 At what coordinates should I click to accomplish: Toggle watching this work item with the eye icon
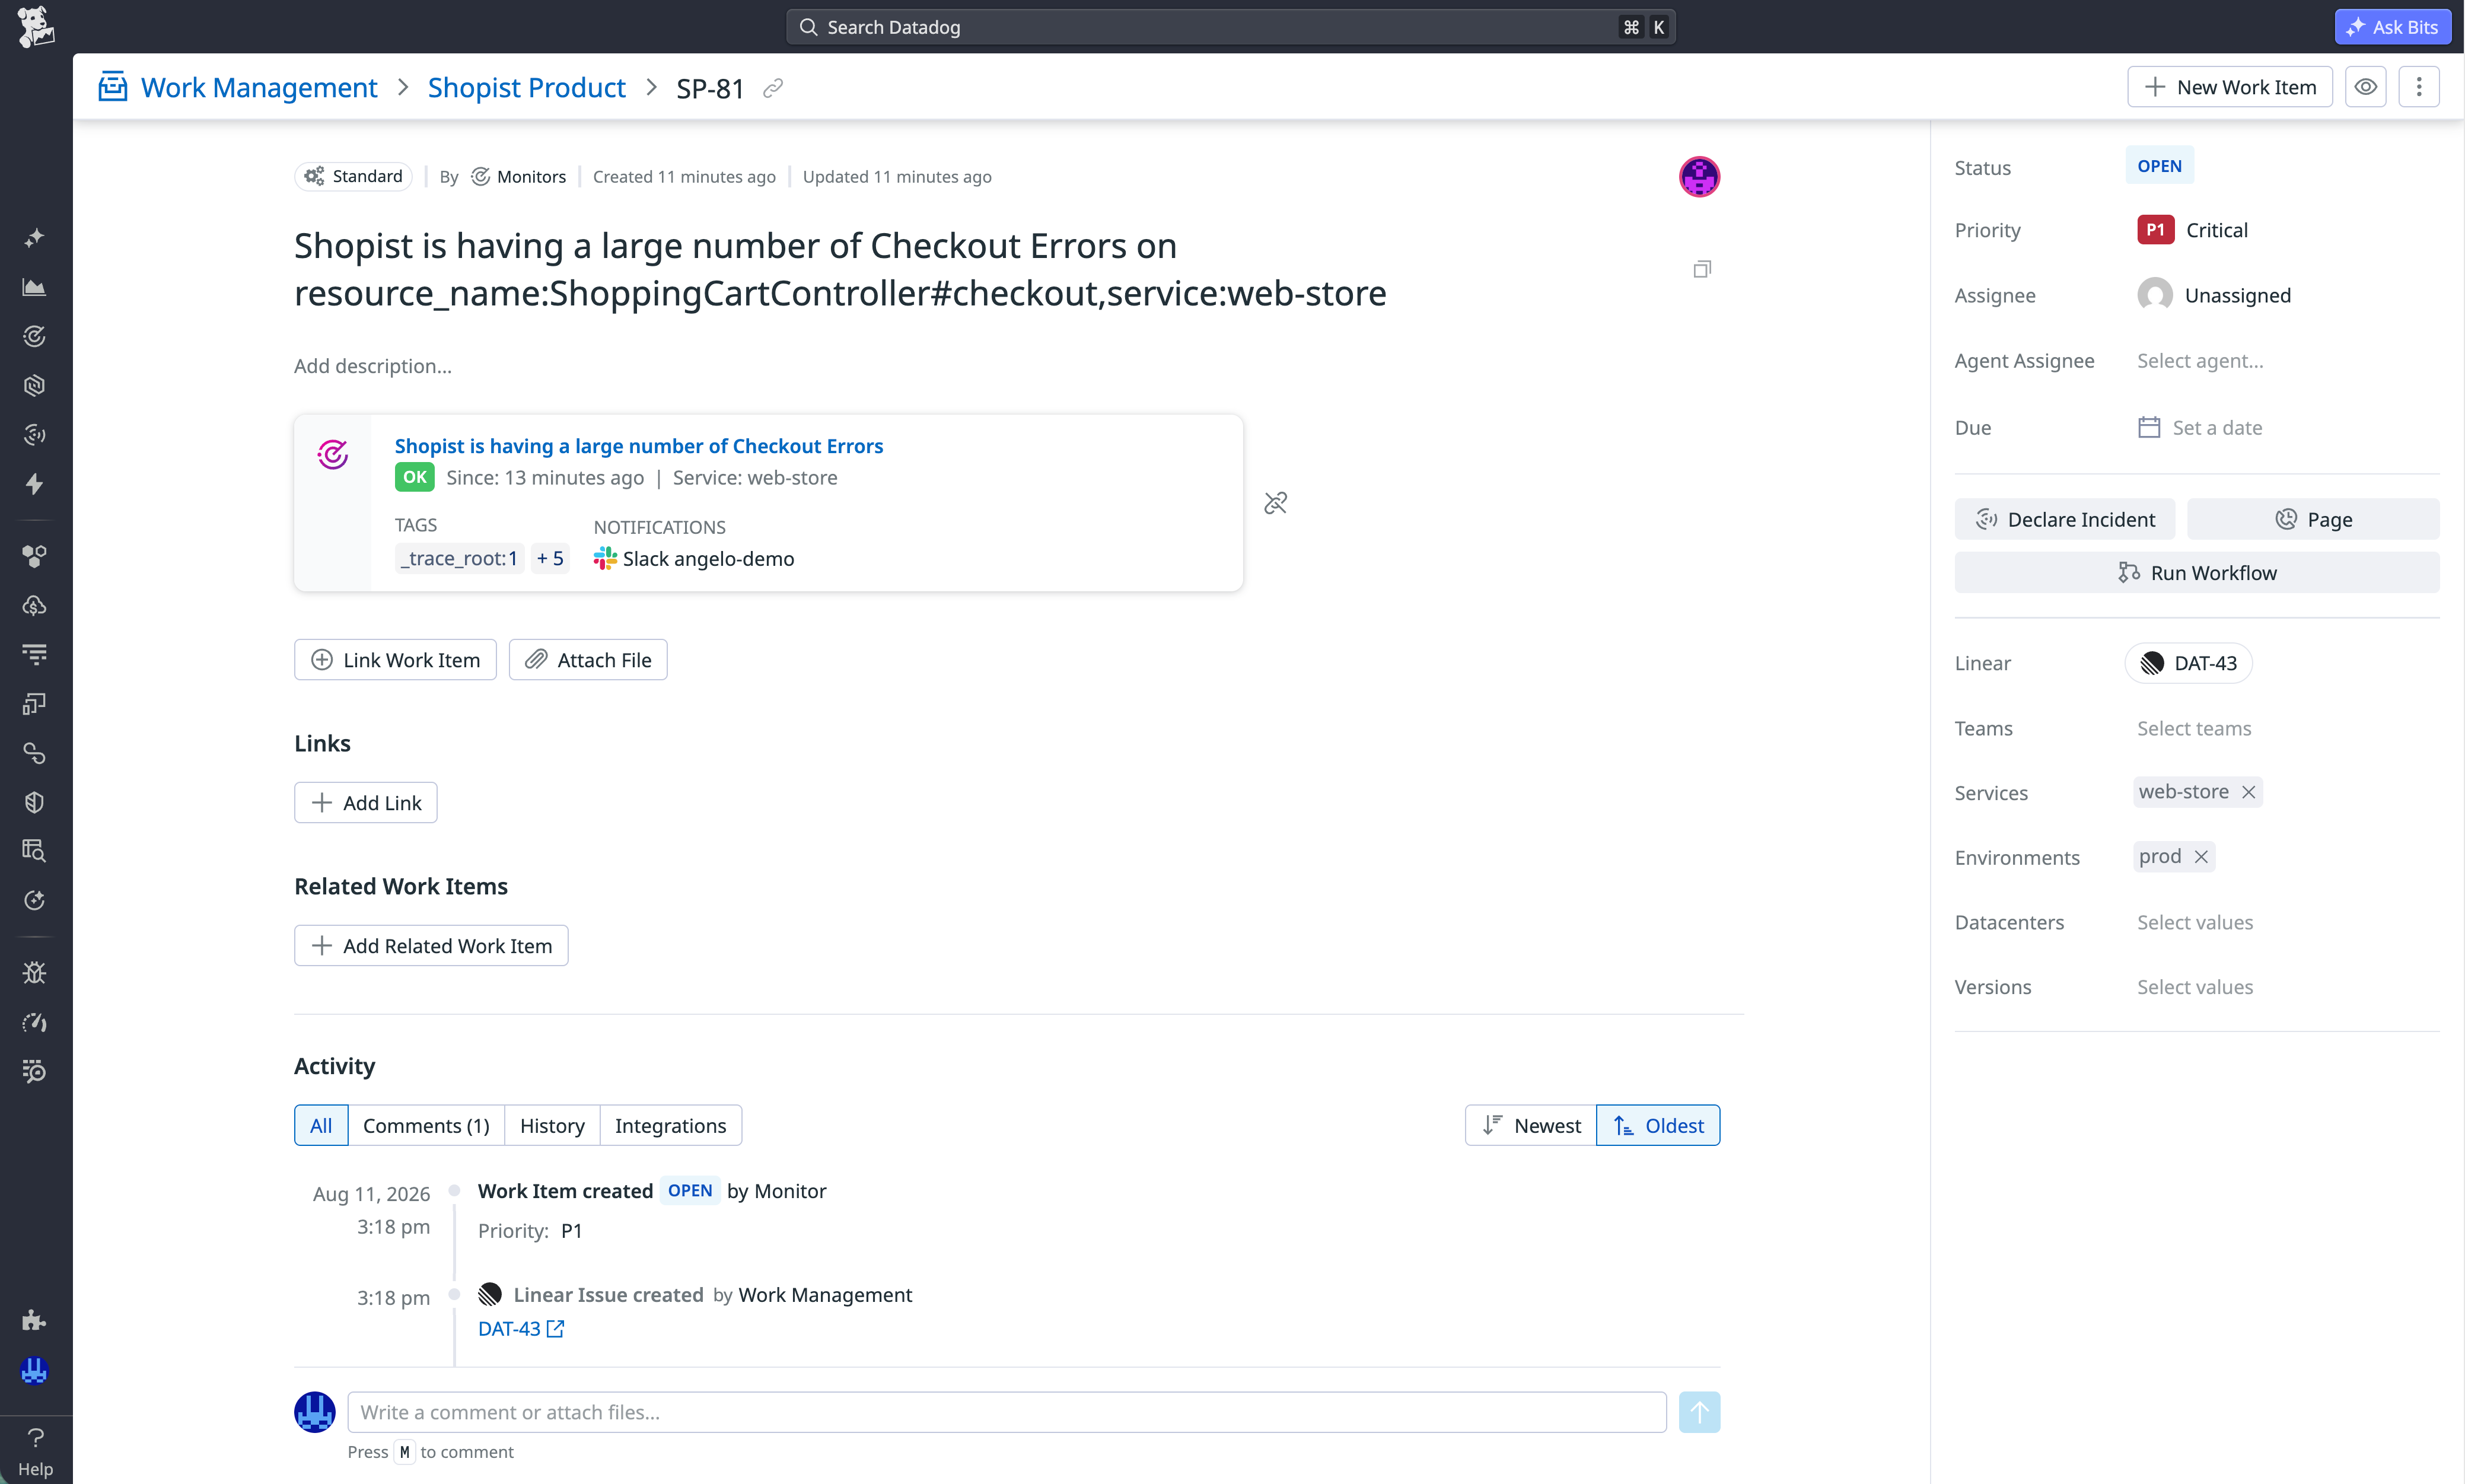(x=2365, y=87)
